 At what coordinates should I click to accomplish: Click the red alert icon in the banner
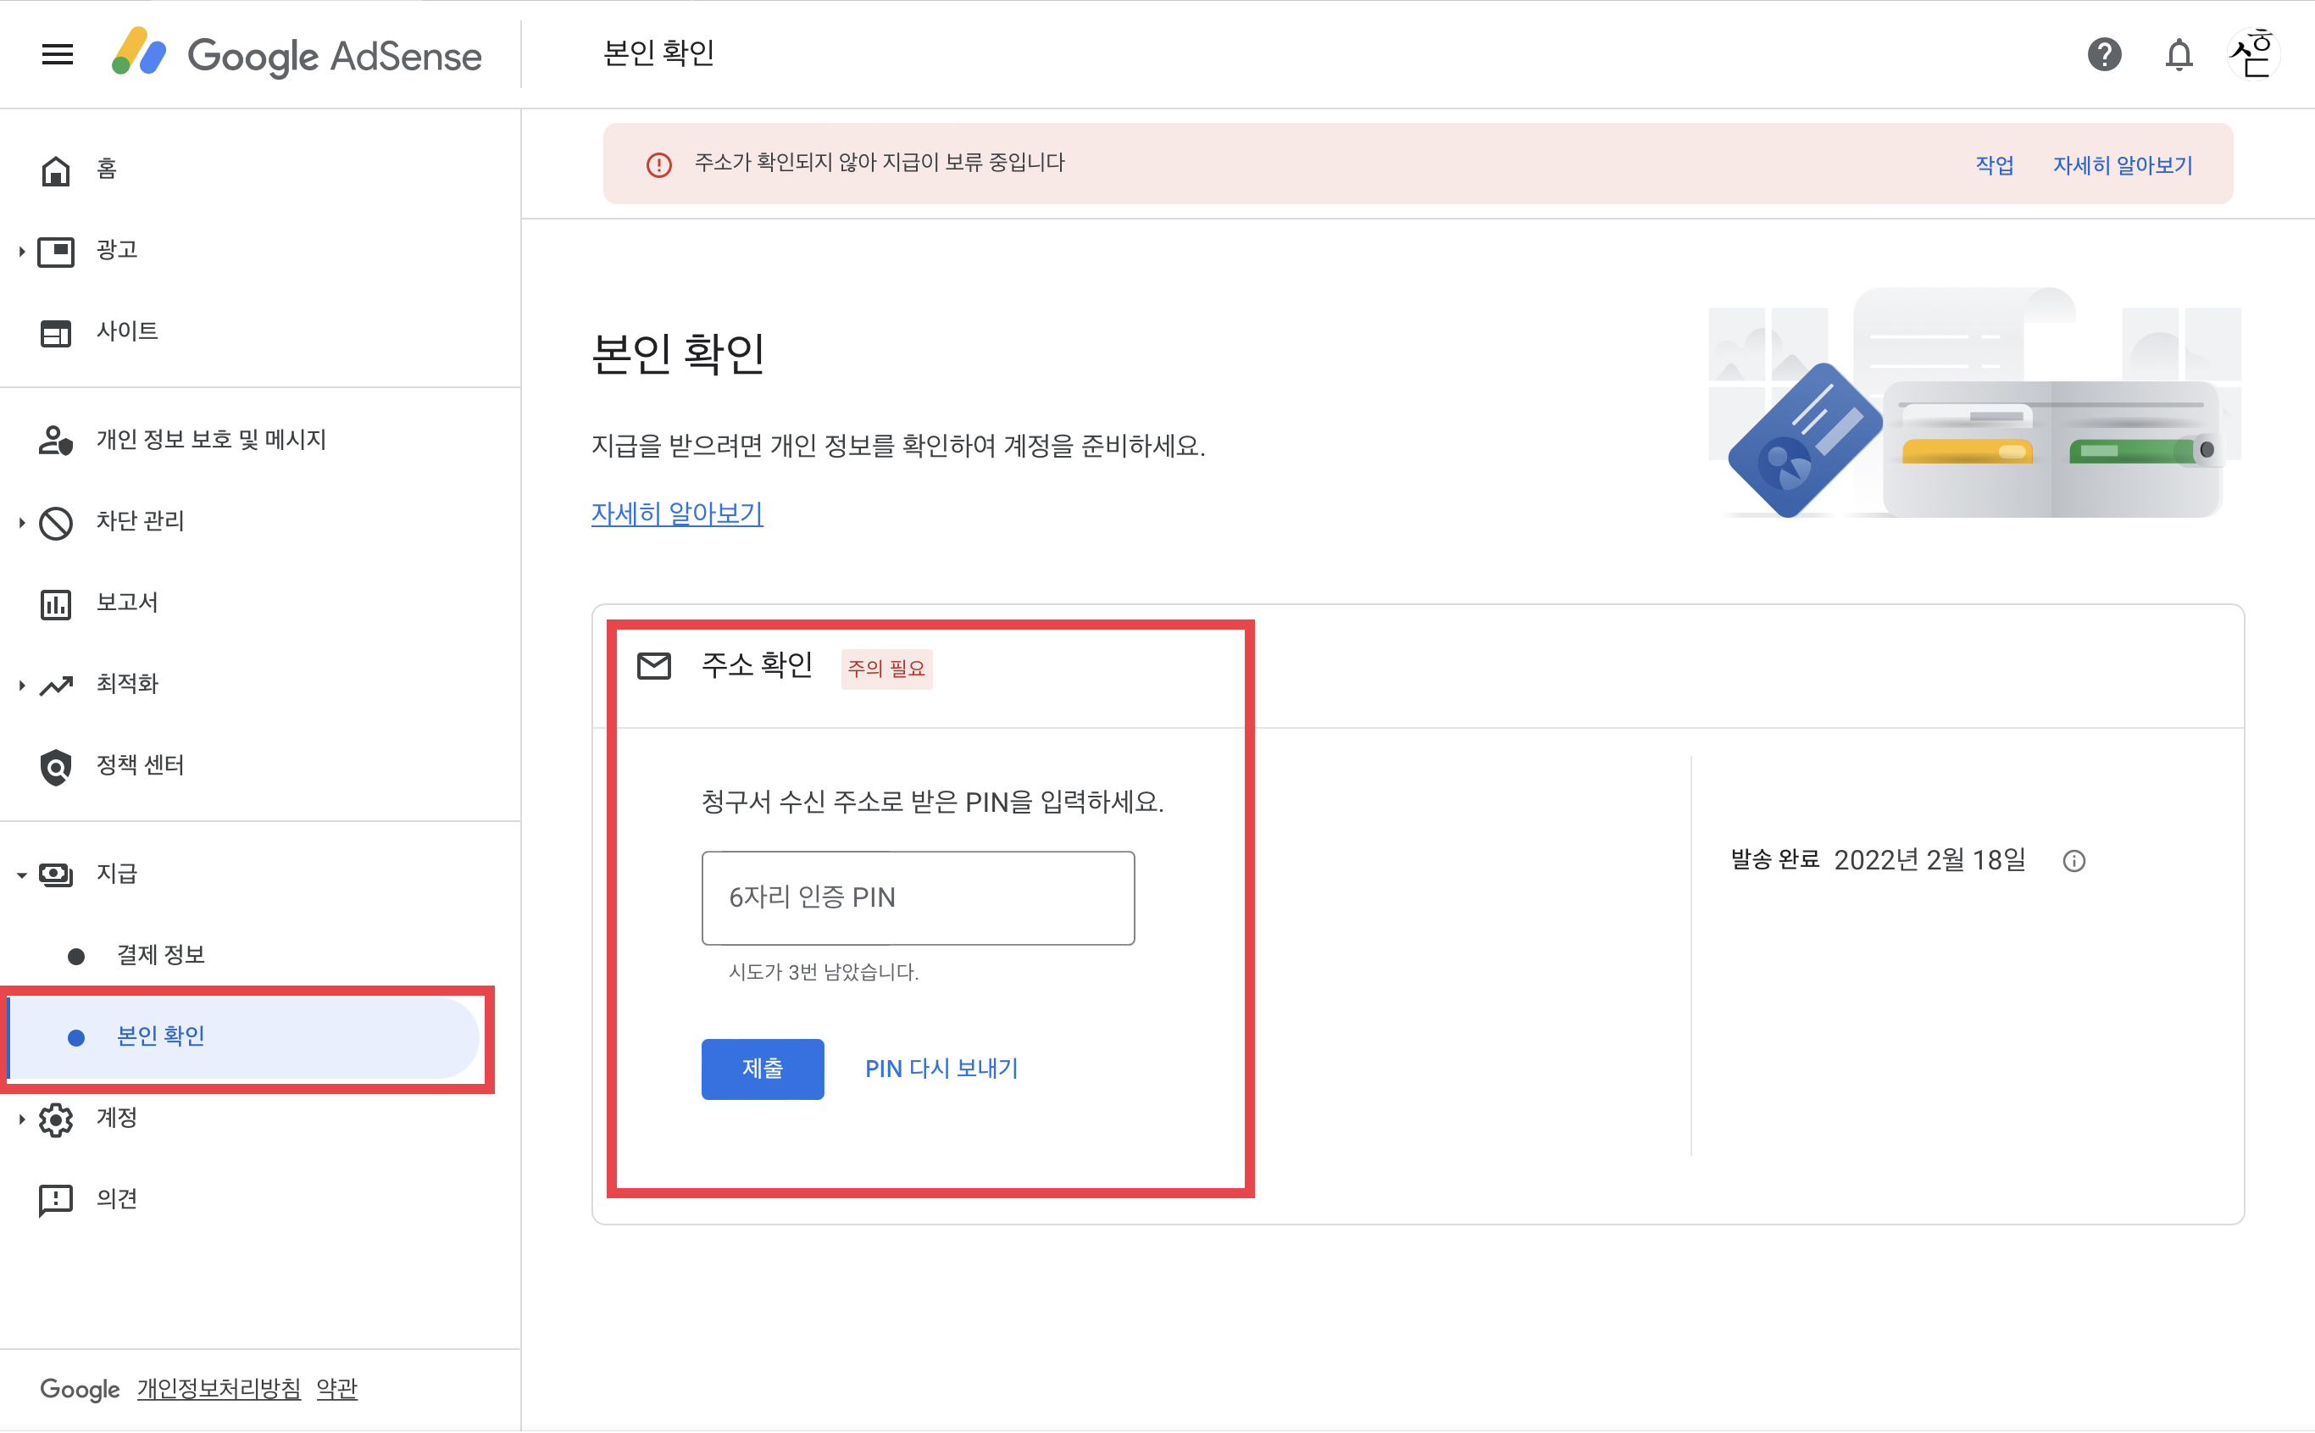[658, 165]
